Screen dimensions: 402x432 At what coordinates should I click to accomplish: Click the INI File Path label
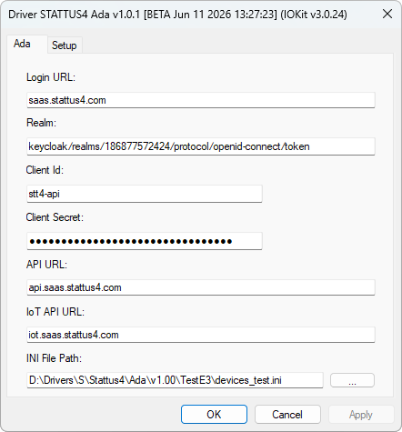pyautogui.click(x=54, y=358)
